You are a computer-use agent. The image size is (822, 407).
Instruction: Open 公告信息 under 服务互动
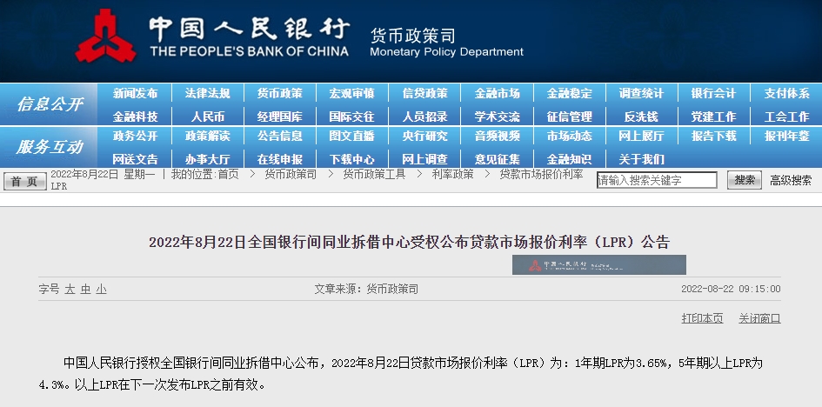coord(279,136)
